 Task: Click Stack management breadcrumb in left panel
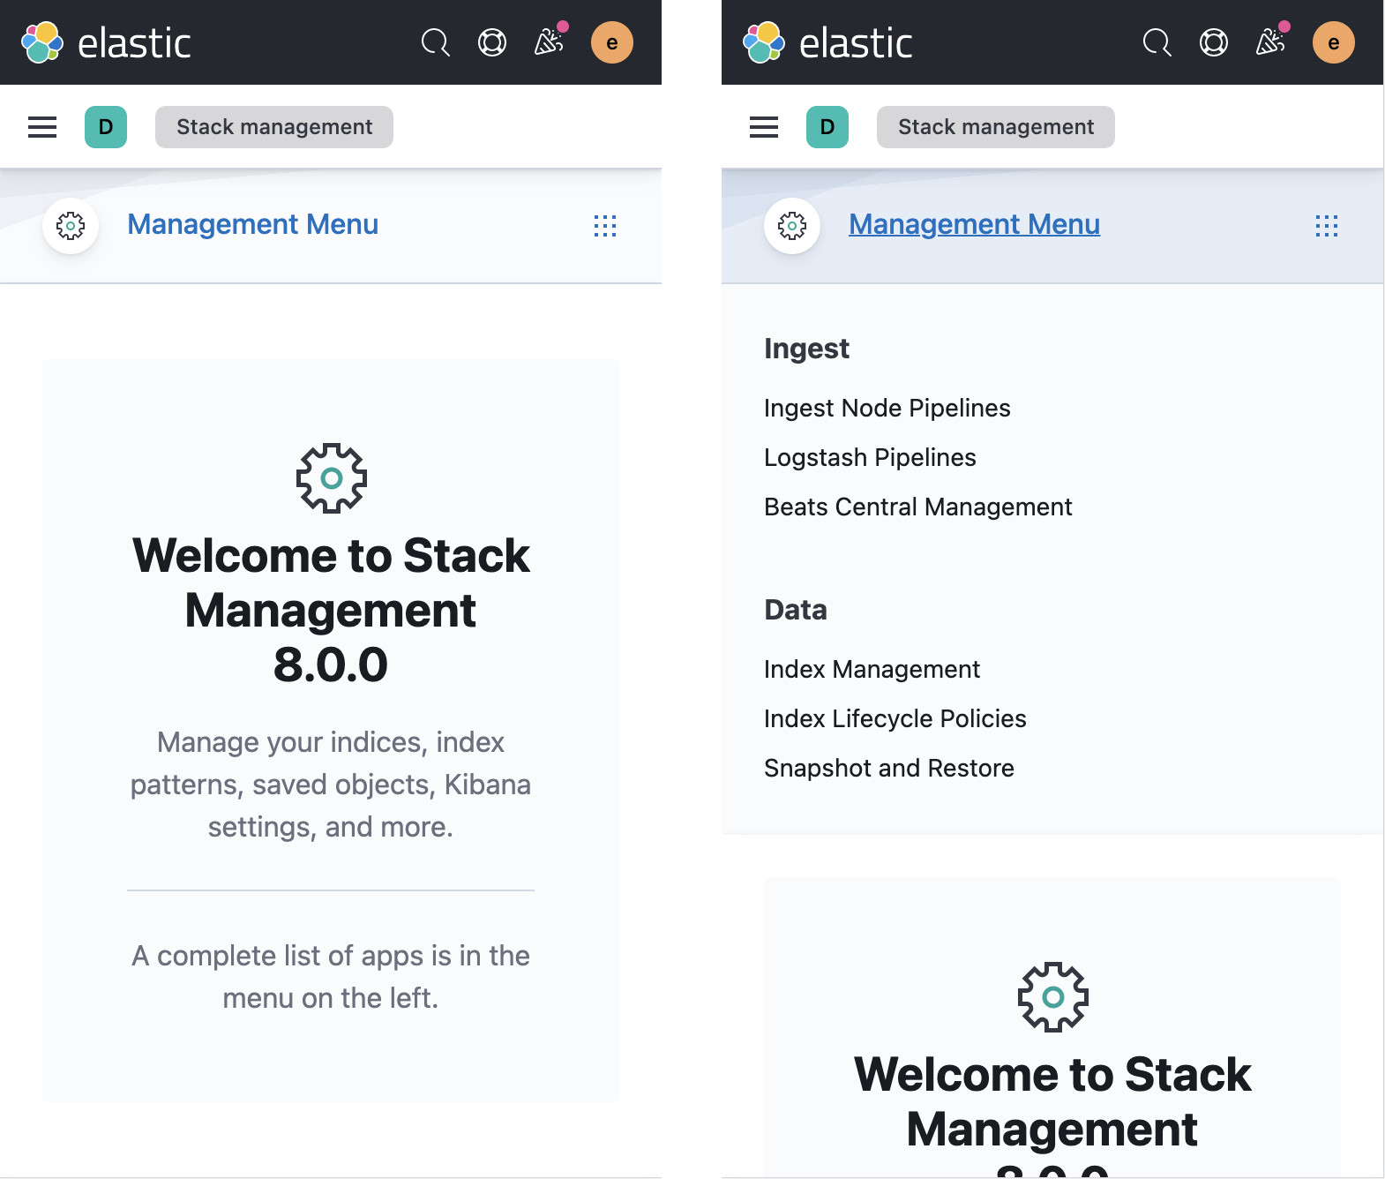click(274, 127)
